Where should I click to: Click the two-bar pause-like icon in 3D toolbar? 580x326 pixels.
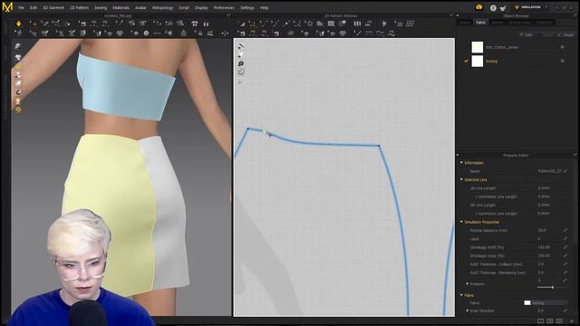[x=206, y=24]
